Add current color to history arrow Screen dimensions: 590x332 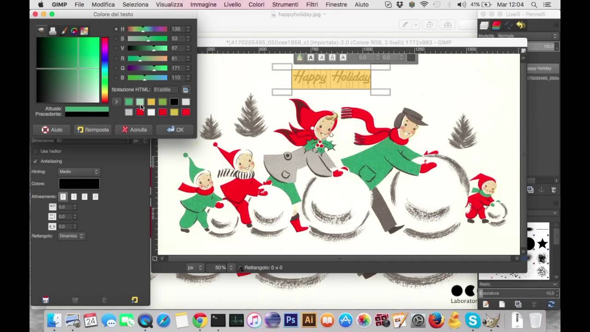click(x=116, y=102)
